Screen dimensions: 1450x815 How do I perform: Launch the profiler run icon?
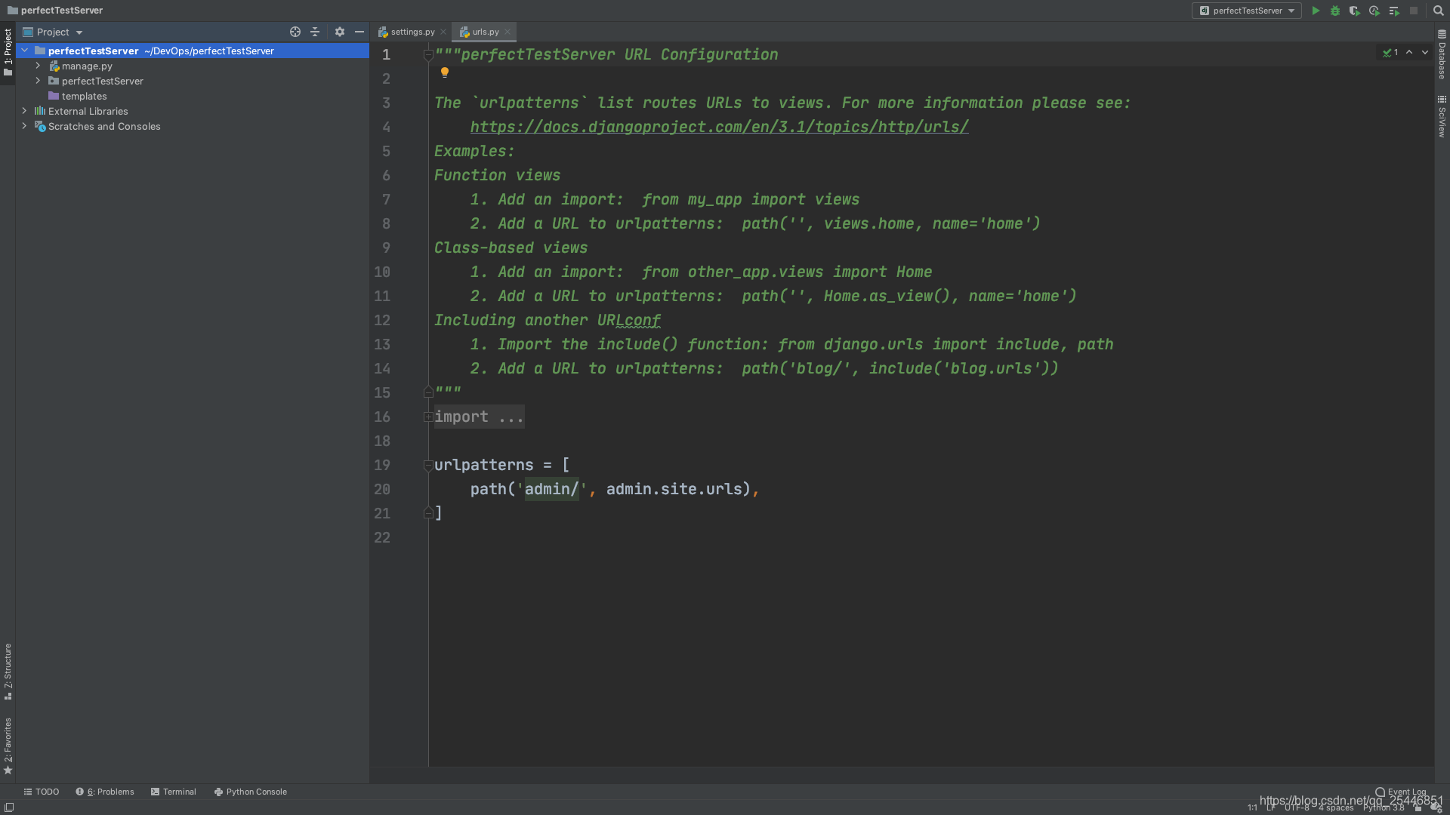(x=1374, y=11)
